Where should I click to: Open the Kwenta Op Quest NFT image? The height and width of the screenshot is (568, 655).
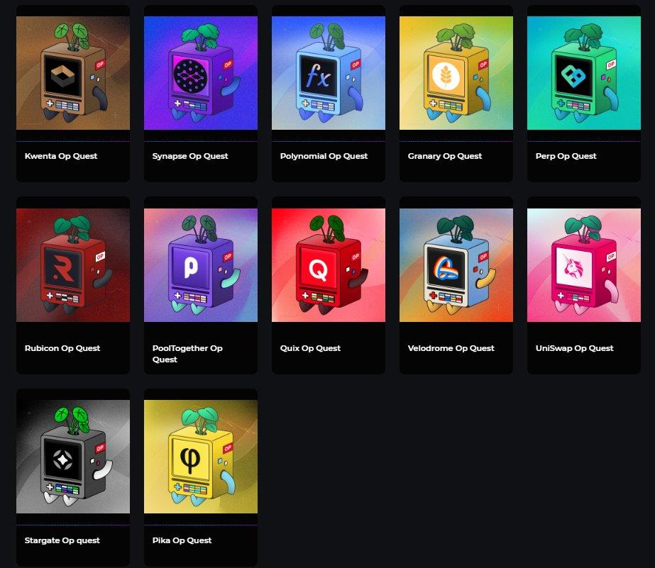[x=73, y=73]
